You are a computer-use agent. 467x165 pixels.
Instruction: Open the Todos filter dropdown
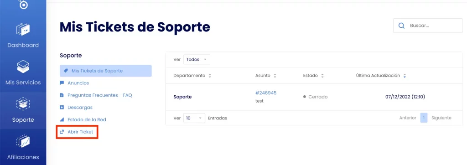pos(197,59)
